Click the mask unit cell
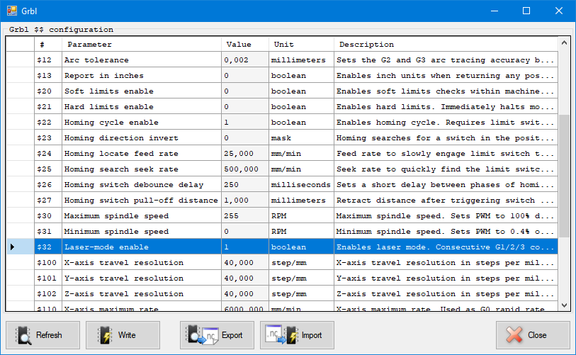Image resolution: width=576 pixels, height=355 pixels. pyautogui.click(x=301, y=137)
